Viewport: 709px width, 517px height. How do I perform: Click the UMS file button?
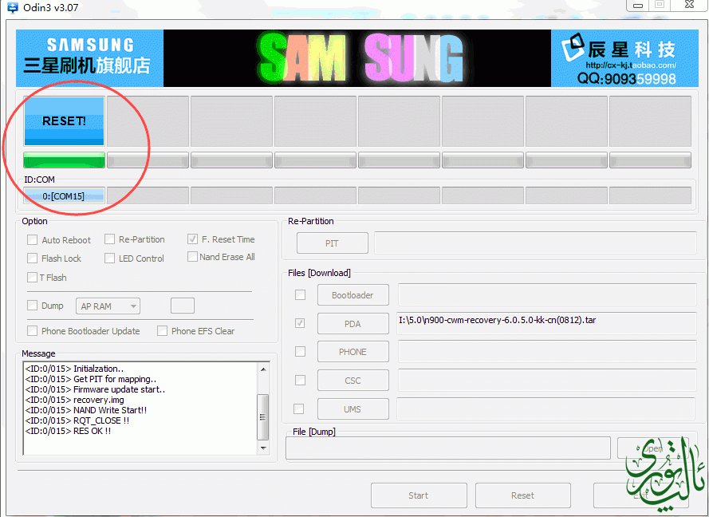pyautogui.click(x=353, y=409)
